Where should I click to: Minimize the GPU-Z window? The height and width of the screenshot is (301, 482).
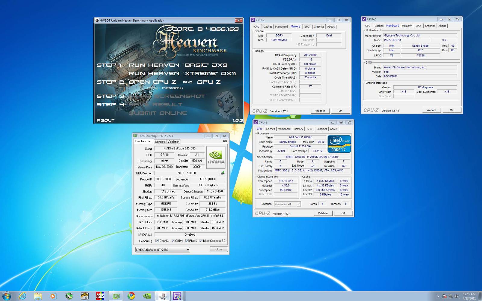(x=208, y=136)
